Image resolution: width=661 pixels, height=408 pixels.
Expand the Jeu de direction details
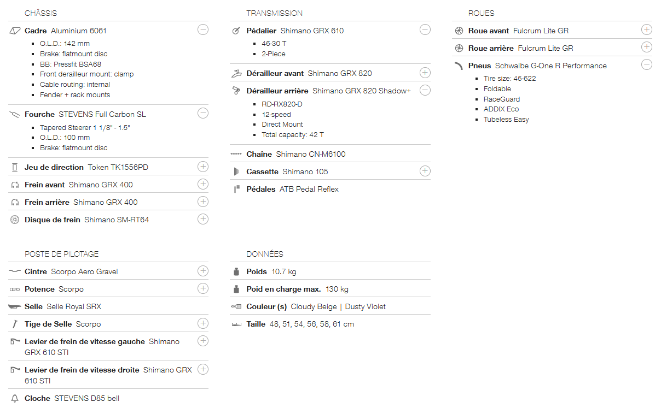tap(202, 166)
